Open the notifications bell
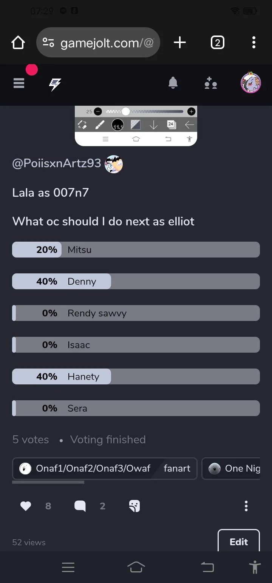The width and height of the screenshot is (272, 583). 173,83
